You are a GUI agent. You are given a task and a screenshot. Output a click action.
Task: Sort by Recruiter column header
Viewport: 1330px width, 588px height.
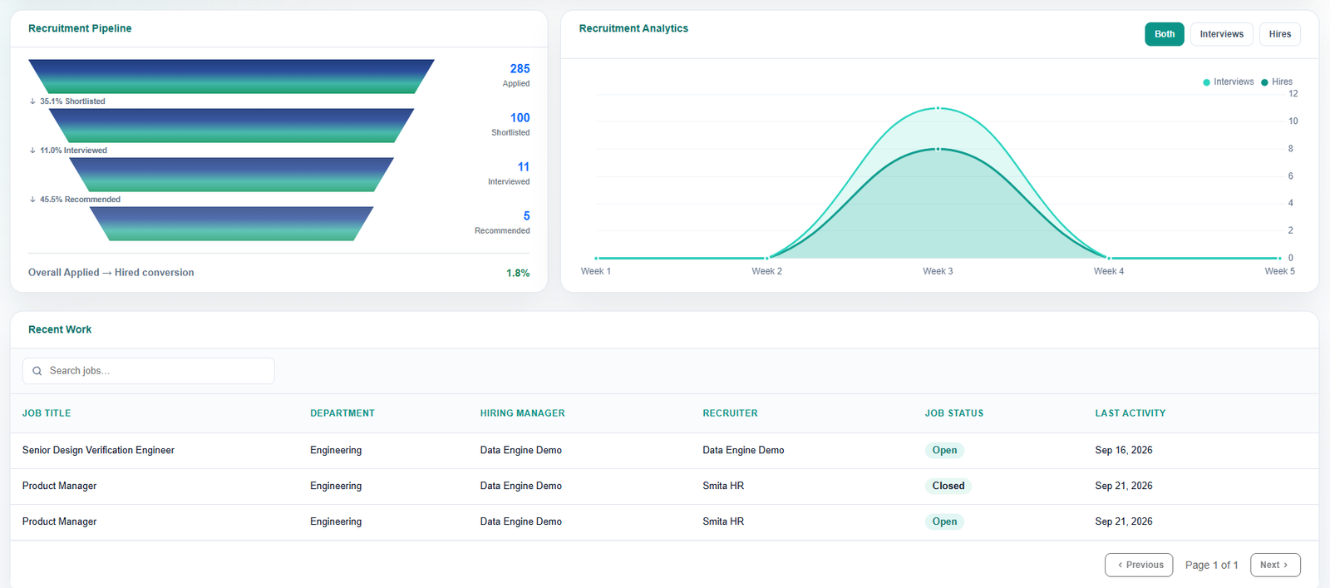pyautogui.click(x=730, y=413)
